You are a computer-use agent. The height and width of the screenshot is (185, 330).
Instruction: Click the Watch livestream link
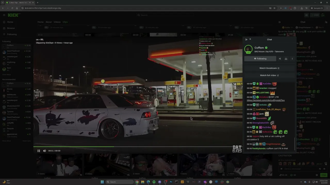point(269,68)
